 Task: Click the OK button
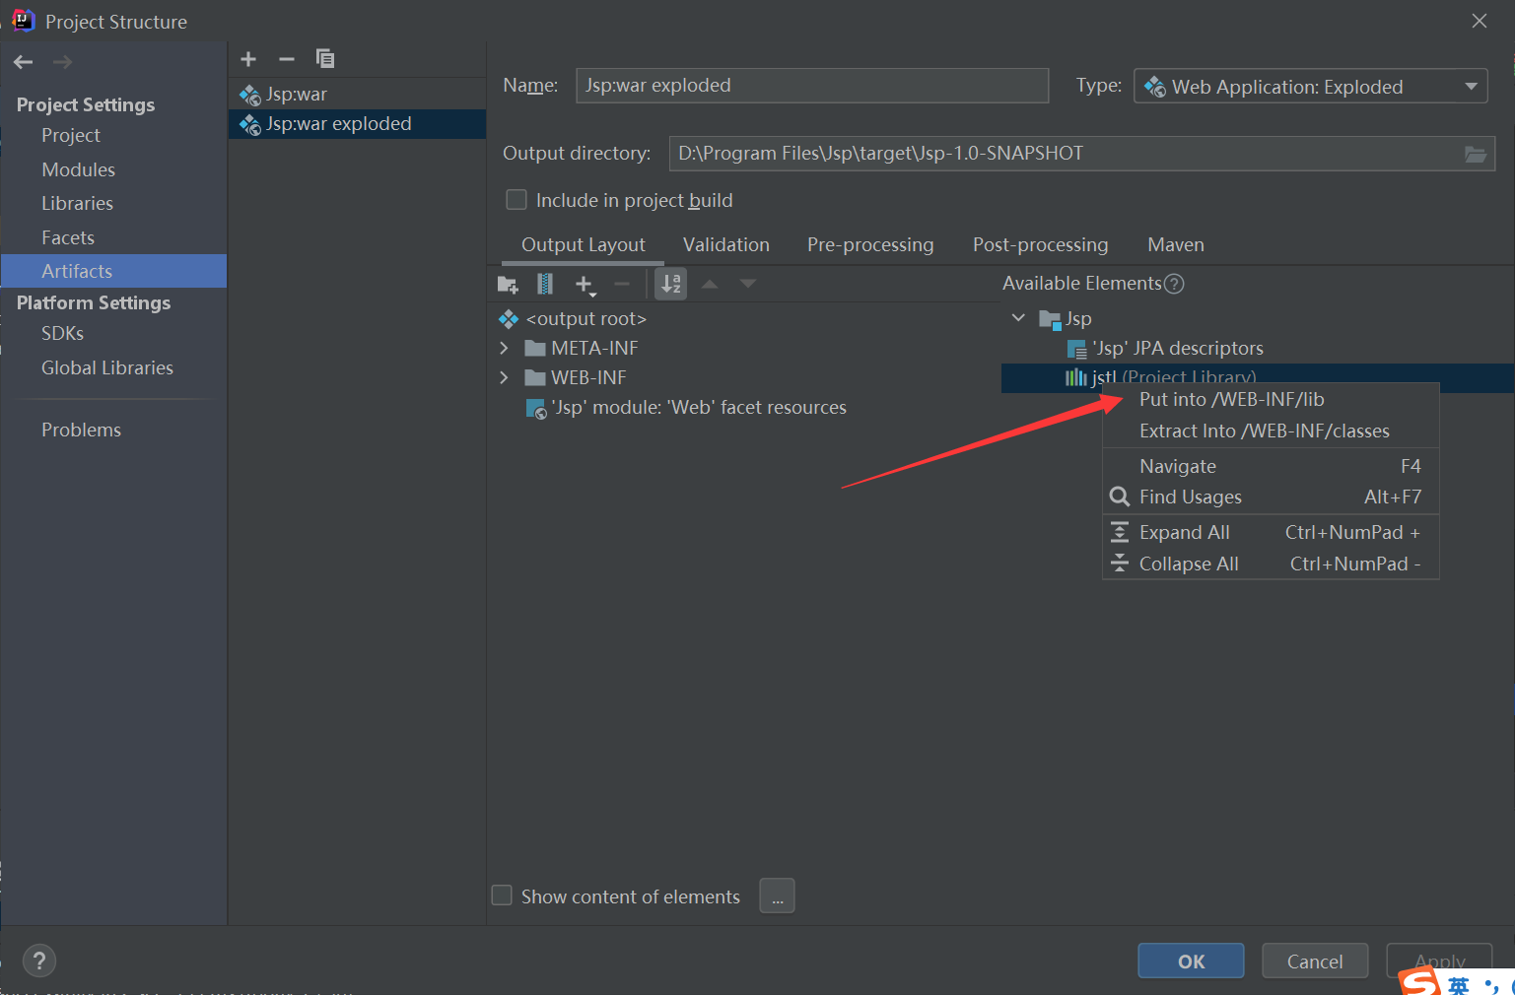1191,962
